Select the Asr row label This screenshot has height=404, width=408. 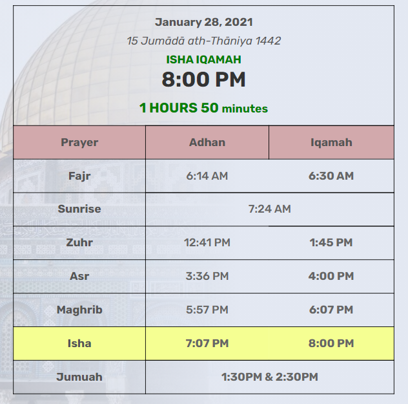pyautogui.click(x=79, y=277)
